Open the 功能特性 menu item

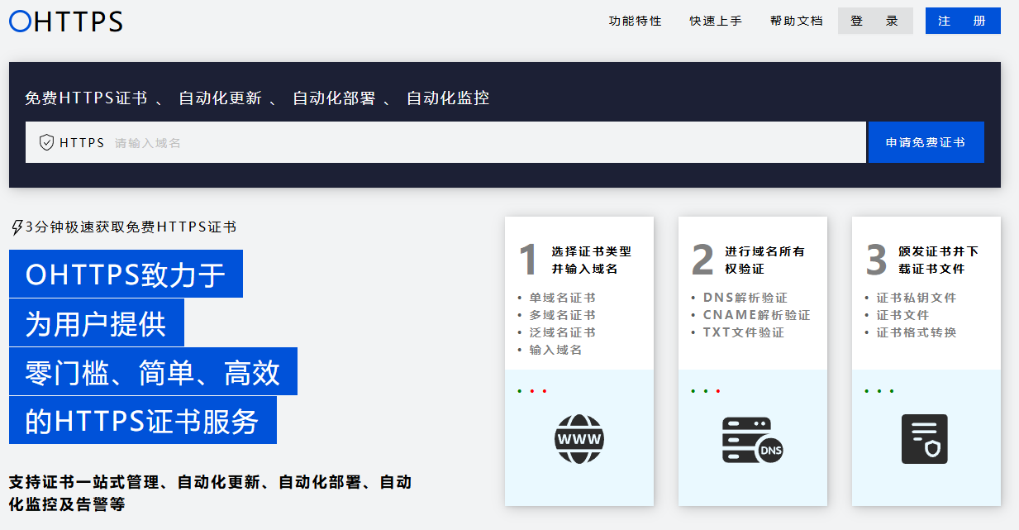pos(635,21)
